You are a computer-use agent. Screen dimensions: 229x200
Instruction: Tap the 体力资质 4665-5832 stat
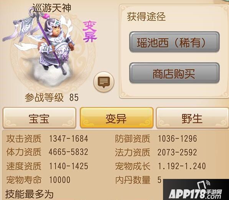coord(47,152)
